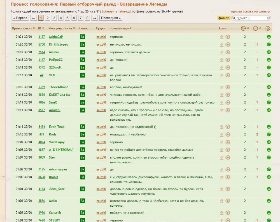This screenshot has height=222, width=280.
Task: Select comment text "пойдёт, но с натяжкой"
Action: [x=127, y=213]
